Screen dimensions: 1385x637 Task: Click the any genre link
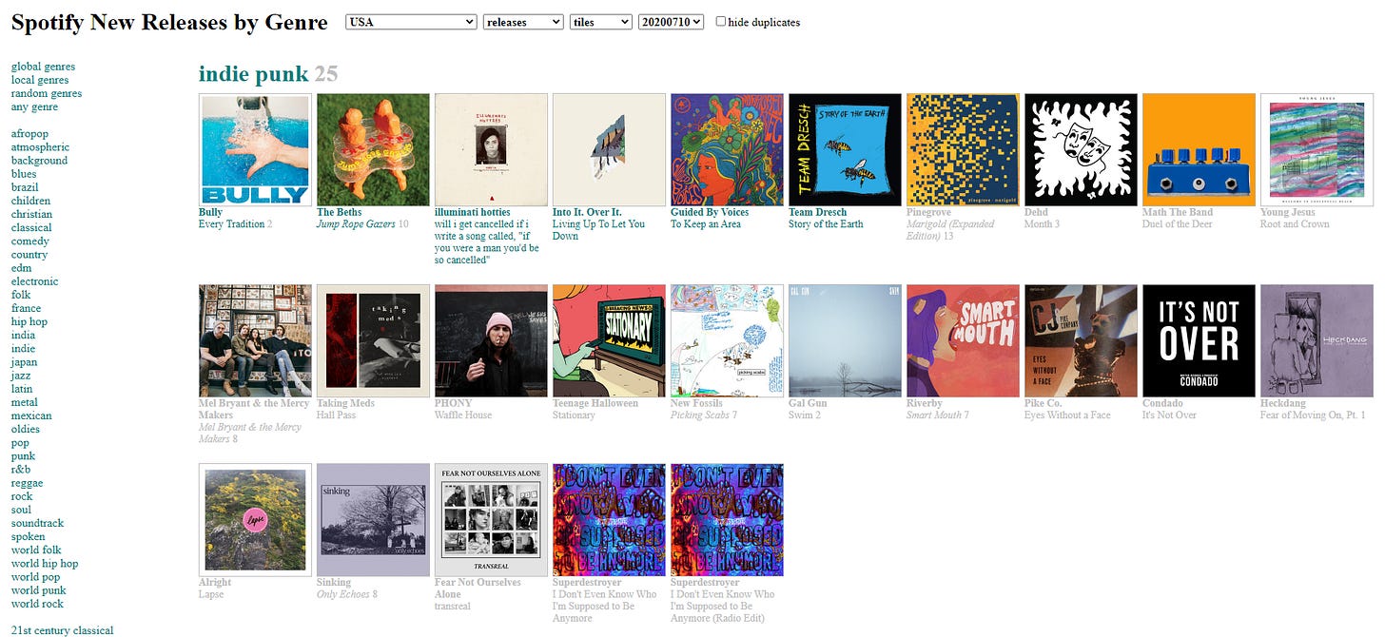click(35, 106)
